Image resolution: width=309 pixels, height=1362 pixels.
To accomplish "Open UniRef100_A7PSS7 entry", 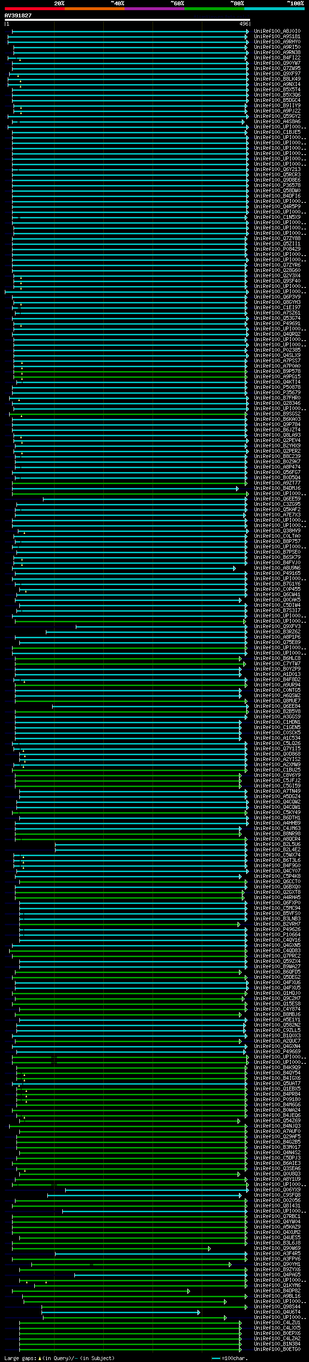I will coord(277,361).
